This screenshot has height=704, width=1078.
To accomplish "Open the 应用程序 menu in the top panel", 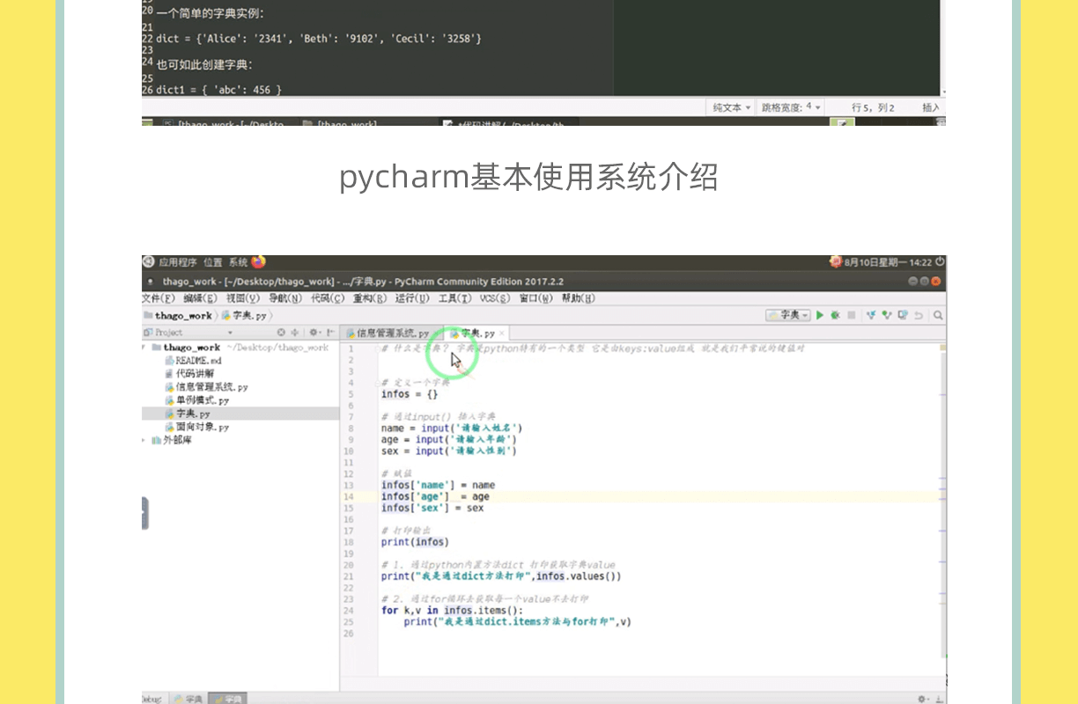I will pos(178,262).
